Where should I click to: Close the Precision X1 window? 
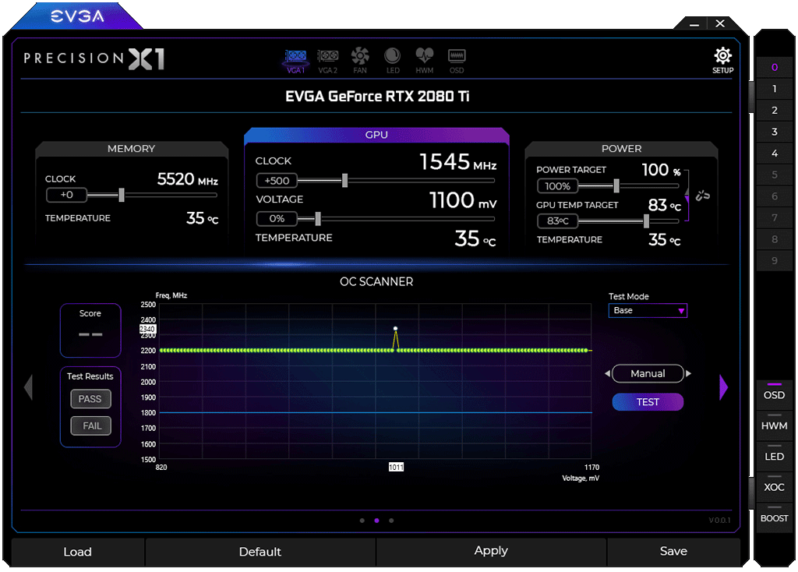(719, 23)
